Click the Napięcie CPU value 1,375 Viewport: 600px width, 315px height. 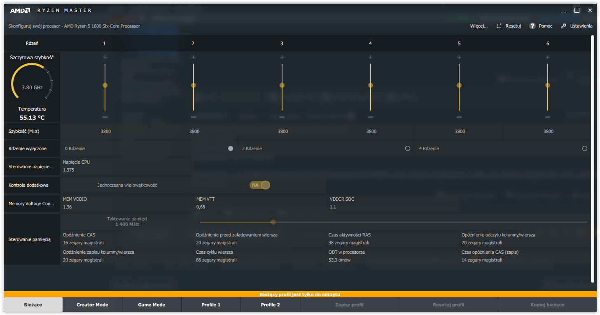click(69, 170)
